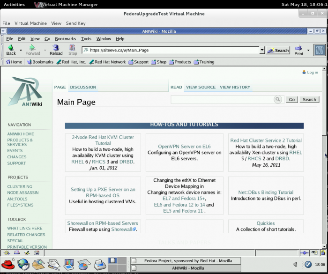
Task: Click the magnifier icon in wiki search box
Action: pos(277,99)
